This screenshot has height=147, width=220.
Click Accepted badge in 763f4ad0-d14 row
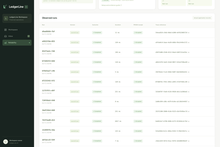click(x=138, y=121)
